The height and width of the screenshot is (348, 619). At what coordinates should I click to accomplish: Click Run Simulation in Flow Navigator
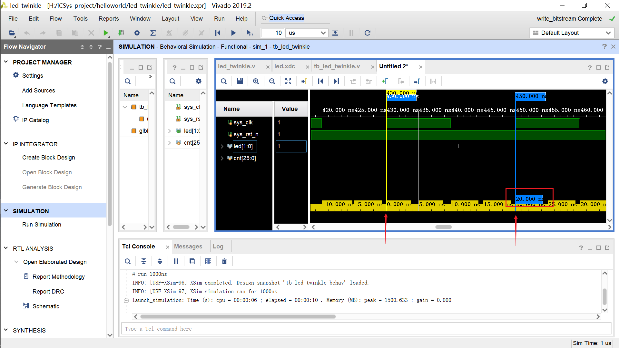[x=42, y=225]
